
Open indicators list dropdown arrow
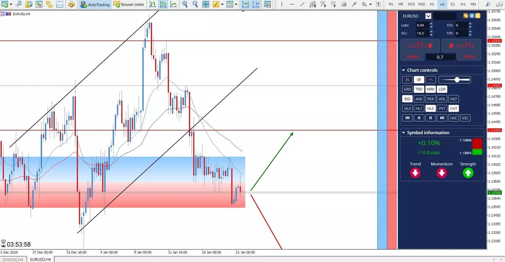coord(222,4)
